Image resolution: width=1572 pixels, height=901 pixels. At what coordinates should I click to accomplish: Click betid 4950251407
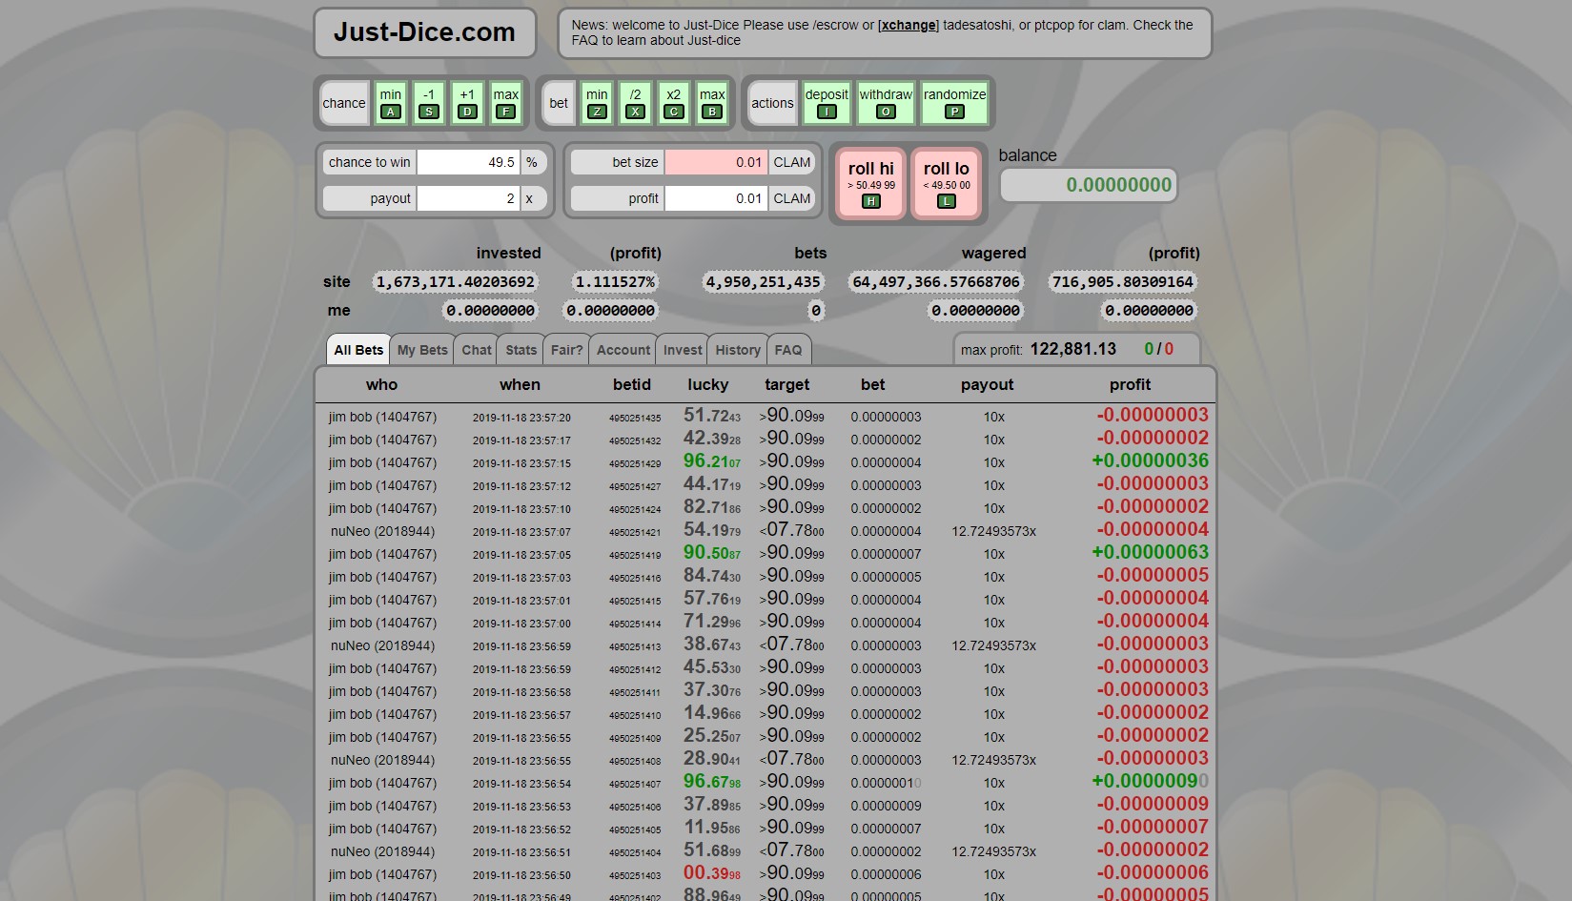tap(635, 784)
